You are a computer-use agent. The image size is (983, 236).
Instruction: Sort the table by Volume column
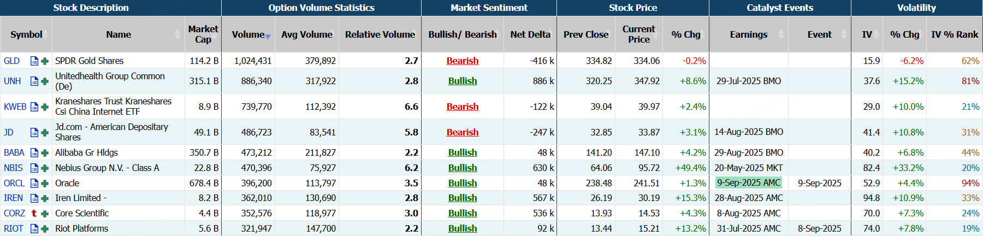(x=248, y=34)
